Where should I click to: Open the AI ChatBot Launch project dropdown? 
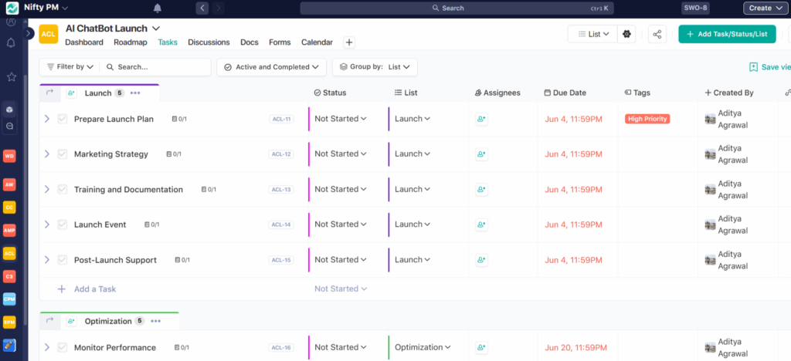click(x=155, y=29)
